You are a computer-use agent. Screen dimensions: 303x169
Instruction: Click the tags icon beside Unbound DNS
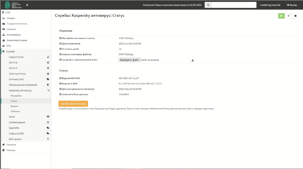click(48, 134)
